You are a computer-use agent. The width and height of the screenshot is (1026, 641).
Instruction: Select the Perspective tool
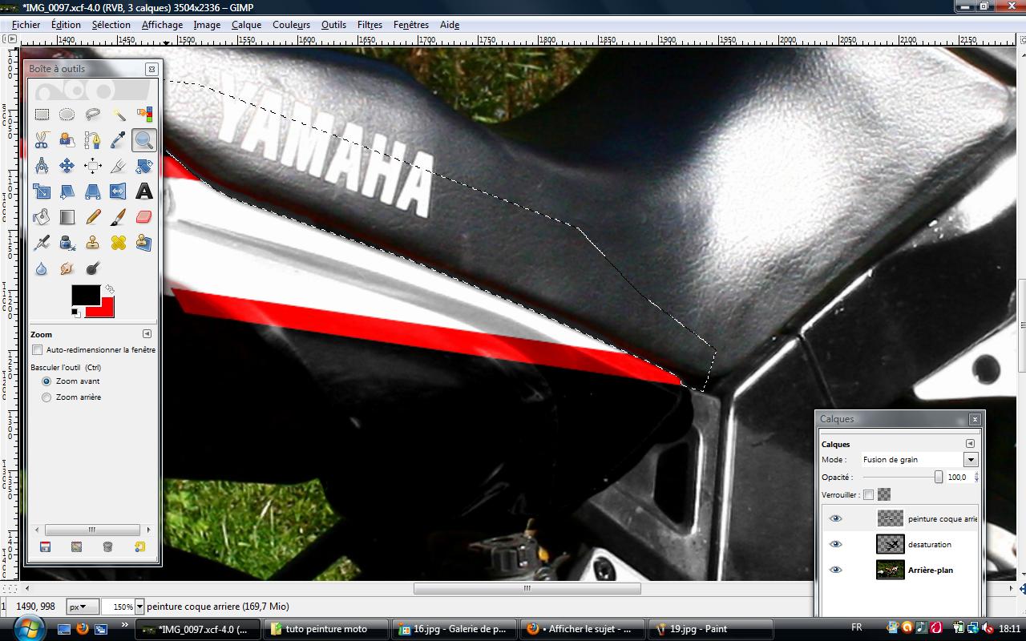click(x=93, y=191)
